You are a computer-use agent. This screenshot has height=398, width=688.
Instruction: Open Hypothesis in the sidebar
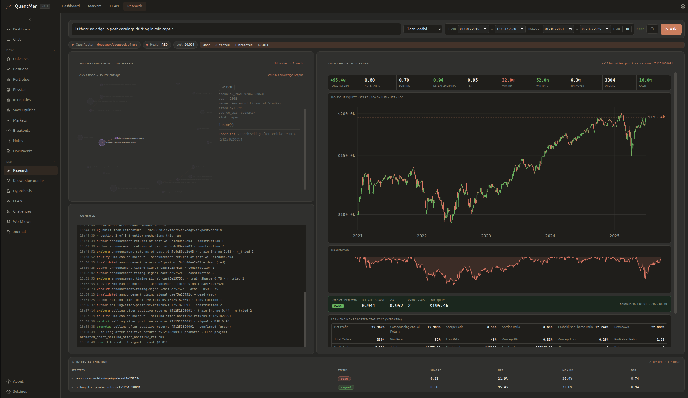pos(31,191)
